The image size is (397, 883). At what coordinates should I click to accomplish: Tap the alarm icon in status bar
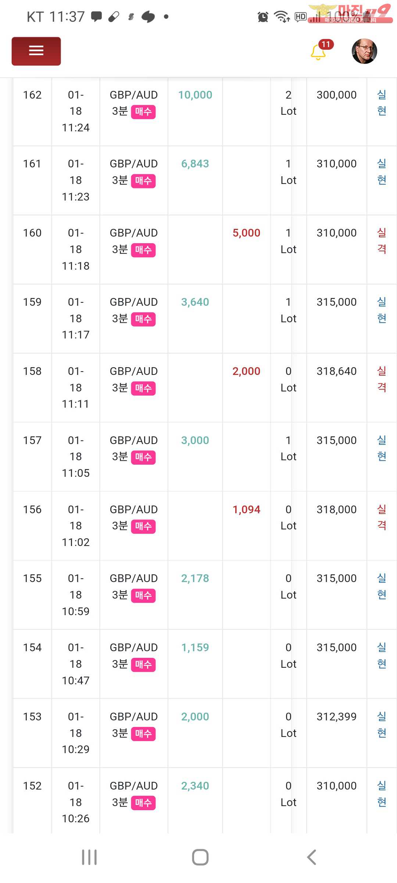(263, 17)
